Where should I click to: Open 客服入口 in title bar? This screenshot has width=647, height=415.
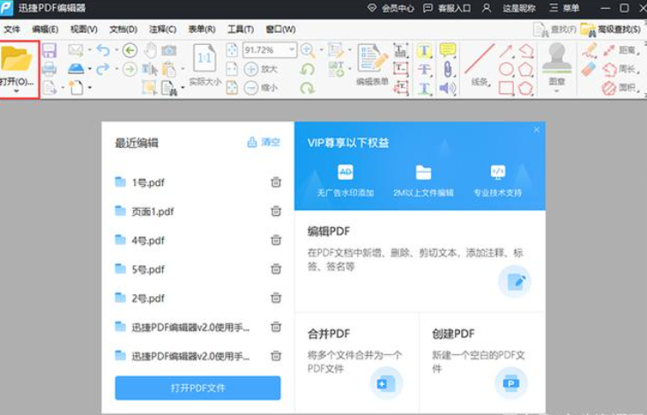pos(447,8)
